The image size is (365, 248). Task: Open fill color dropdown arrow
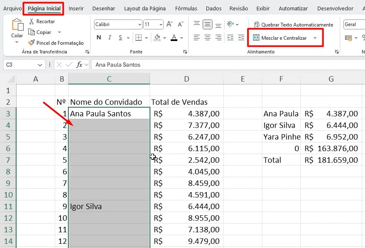point(164,38)
